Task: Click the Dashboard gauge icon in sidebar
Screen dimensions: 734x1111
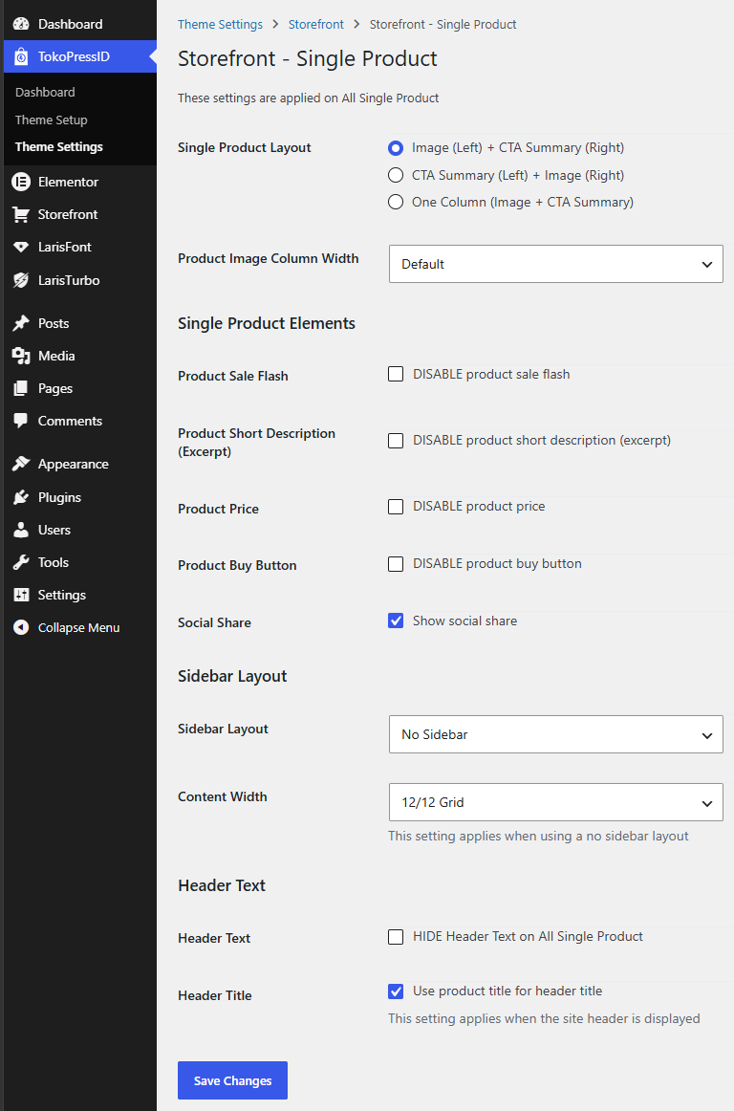Action: [21, 24]
